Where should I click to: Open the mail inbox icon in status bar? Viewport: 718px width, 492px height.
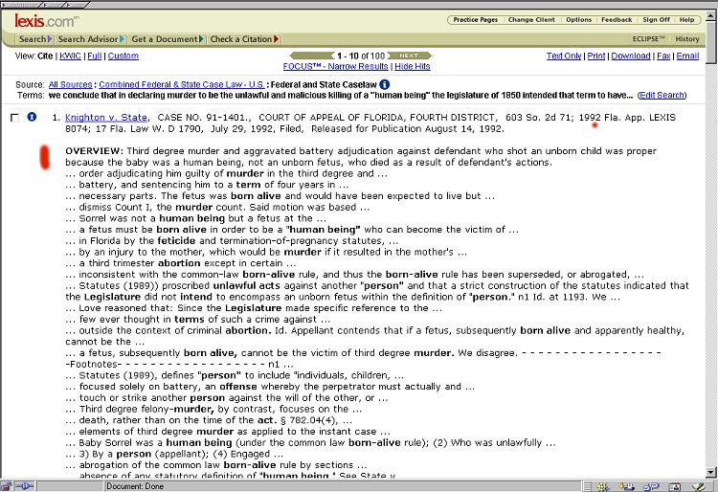627,486
